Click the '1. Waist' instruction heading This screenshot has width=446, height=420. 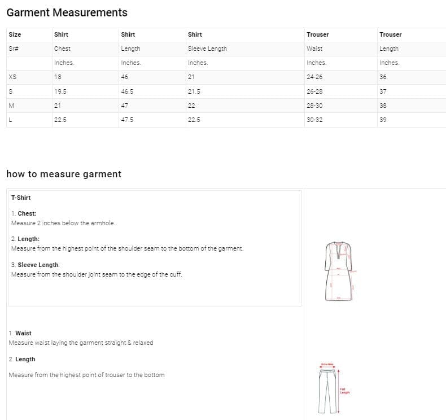[x=20, y=333]
